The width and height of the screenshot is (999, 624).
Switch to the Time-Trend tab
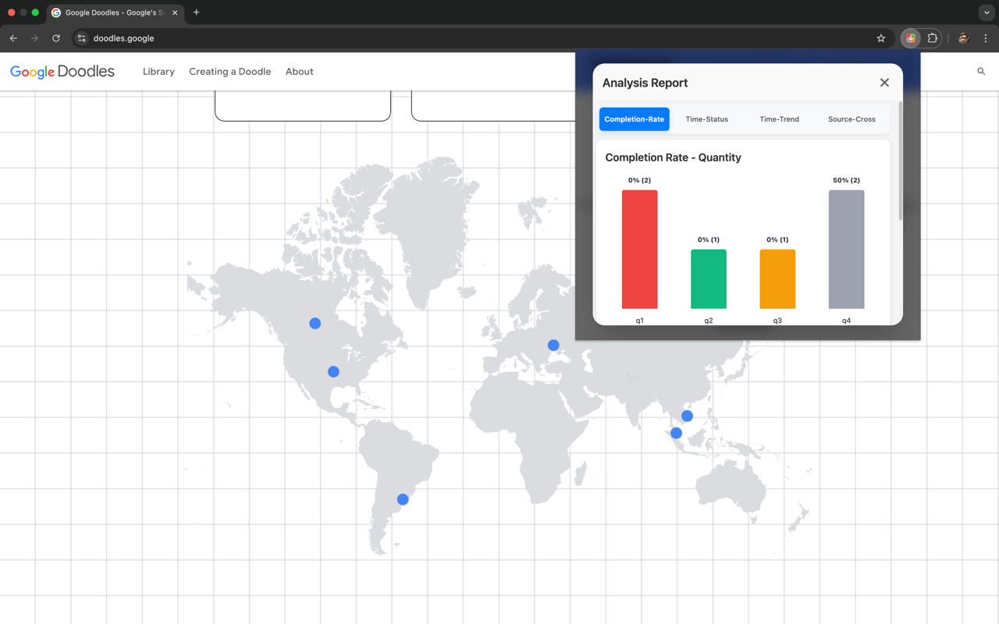(779, 119)
